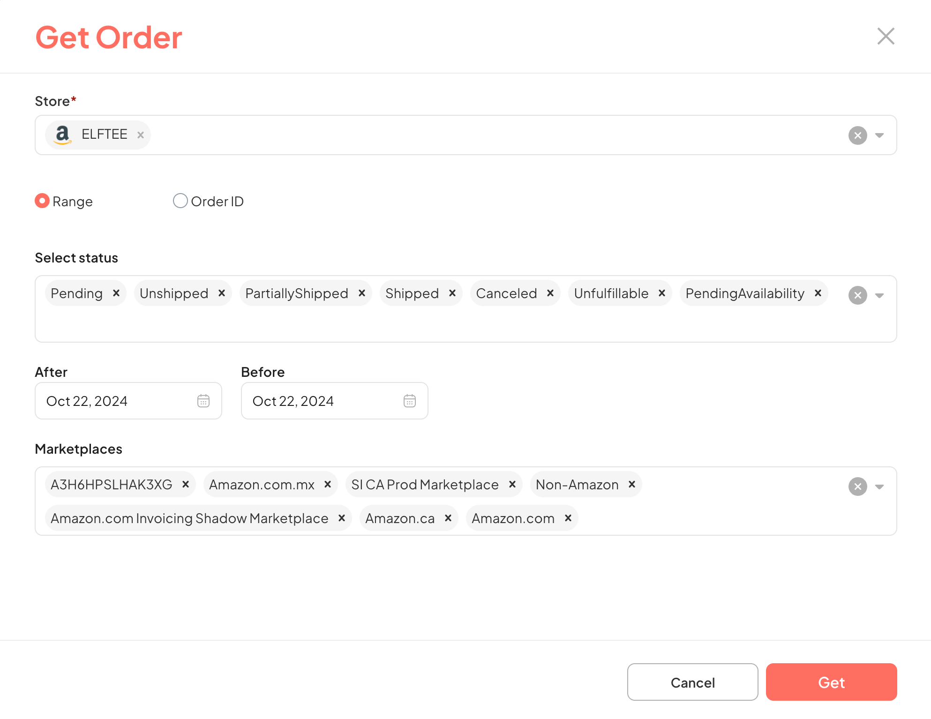Click the After date input field
This screenshot has height=719, width=931.
pyautogui.click(x=128, y=400)
